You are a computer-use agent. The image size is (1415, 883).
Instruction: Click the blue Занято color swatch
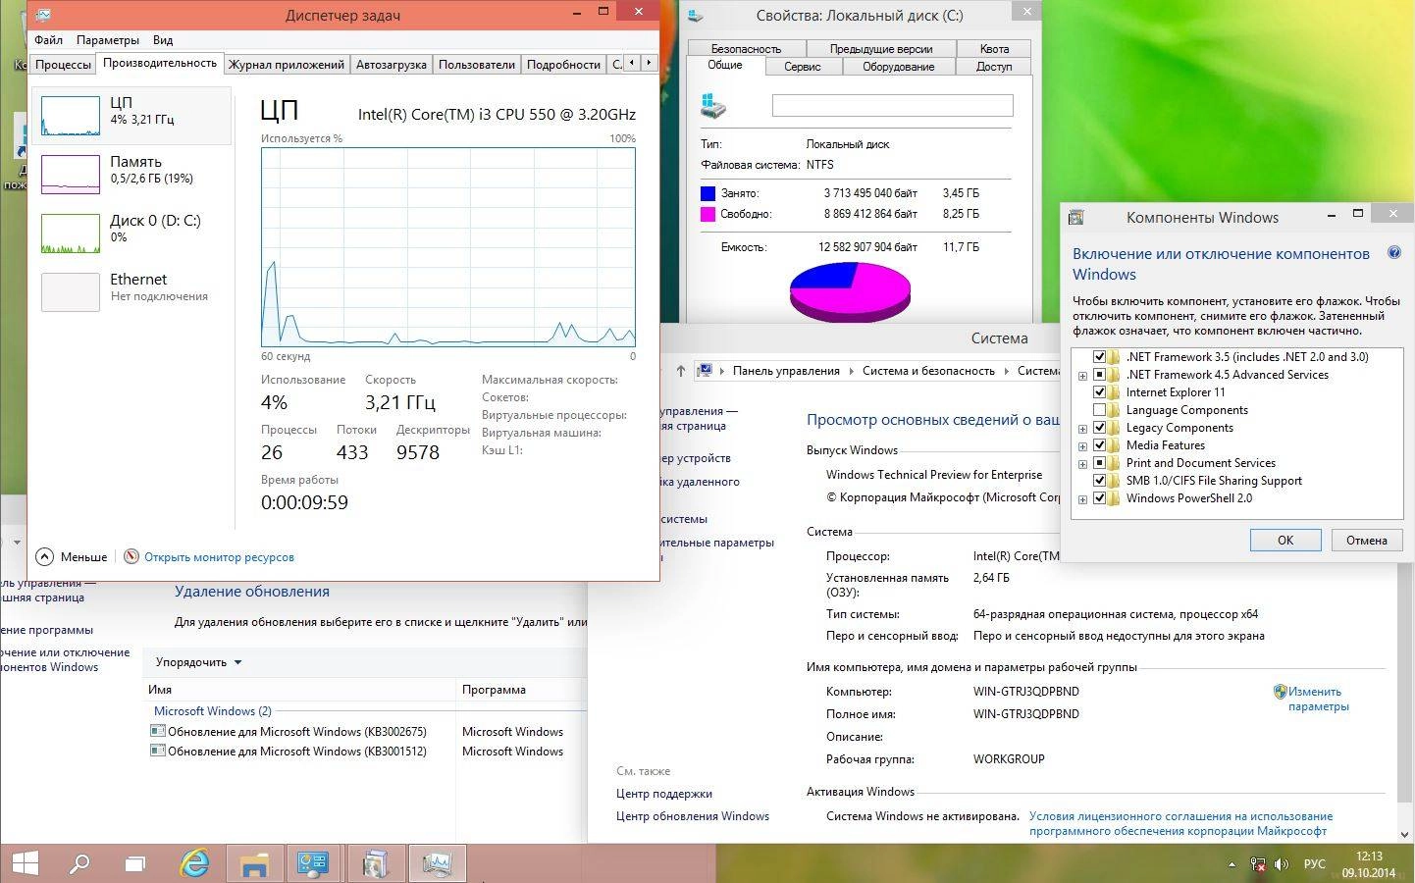pos(707,193)
